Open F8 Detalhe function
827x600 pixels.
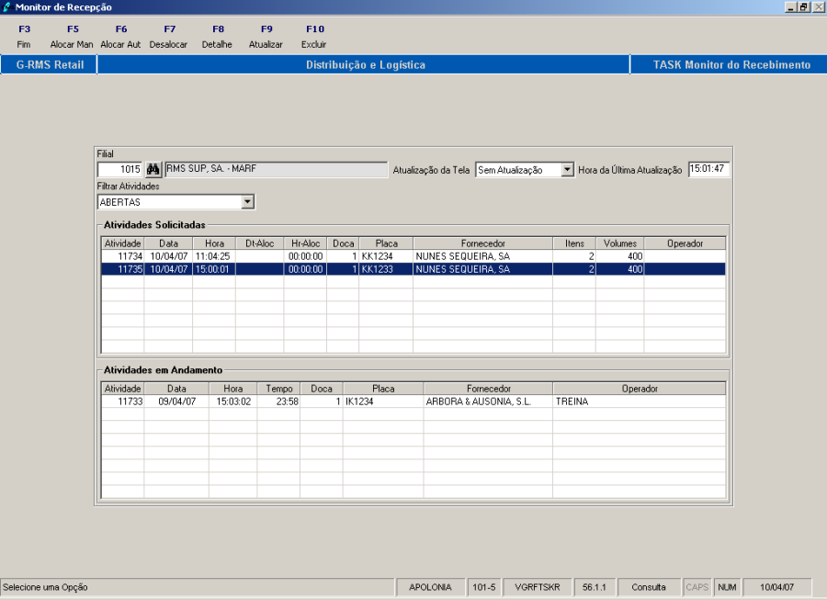click(217, 37)
